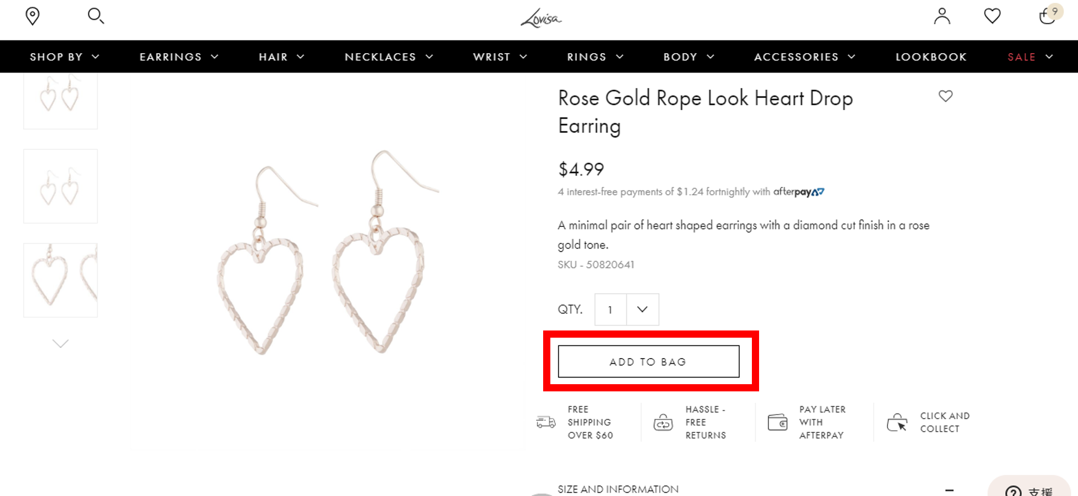Click the search magnifier icon

[x=96, y=16]
